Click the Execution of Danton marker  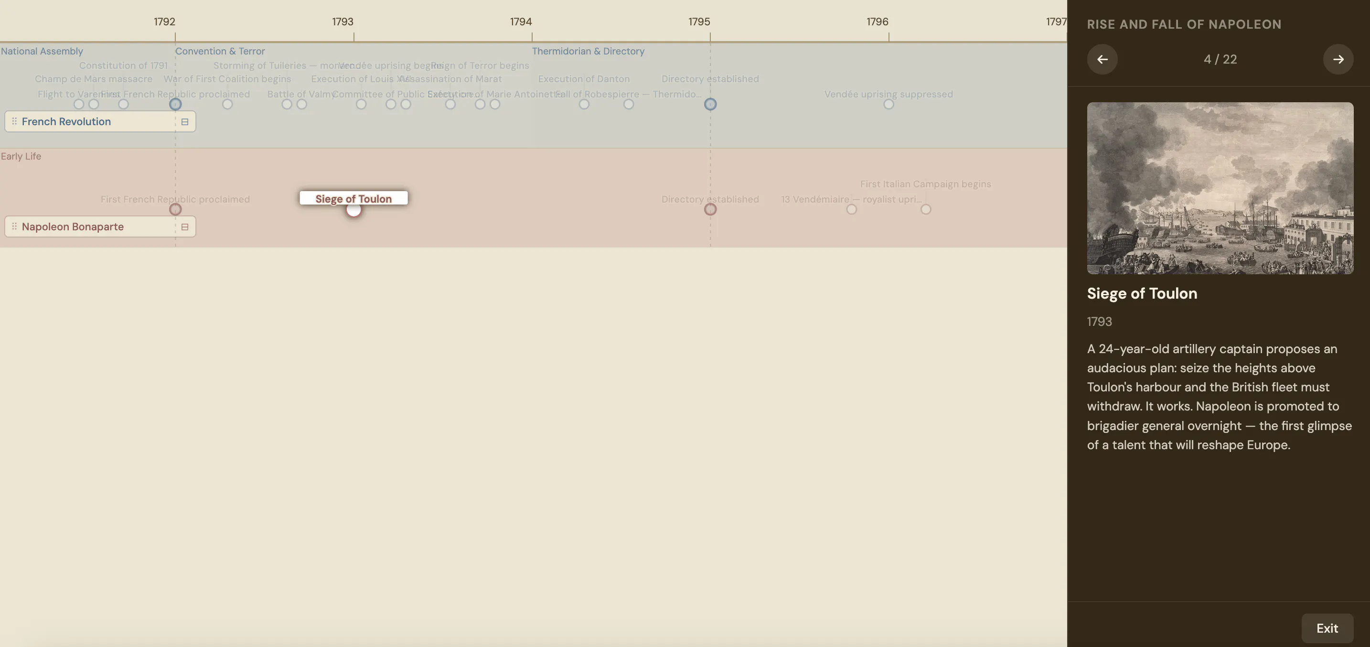point(584,104)
